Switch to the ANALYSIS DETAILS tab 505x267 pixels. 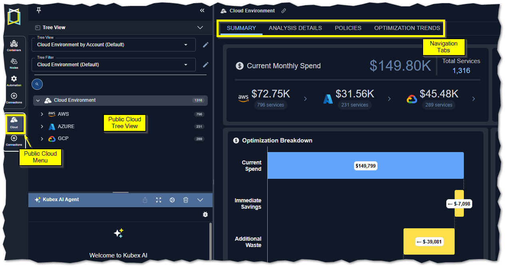295,28
